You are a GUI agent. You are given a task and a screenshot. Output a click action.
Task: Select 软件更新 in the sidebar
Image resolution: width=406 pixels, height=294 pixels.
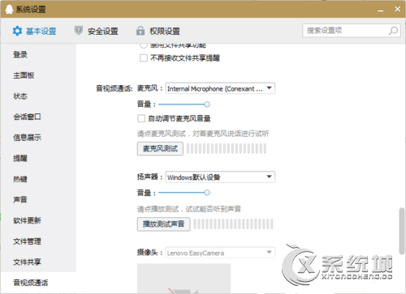(x=27, y=220)
